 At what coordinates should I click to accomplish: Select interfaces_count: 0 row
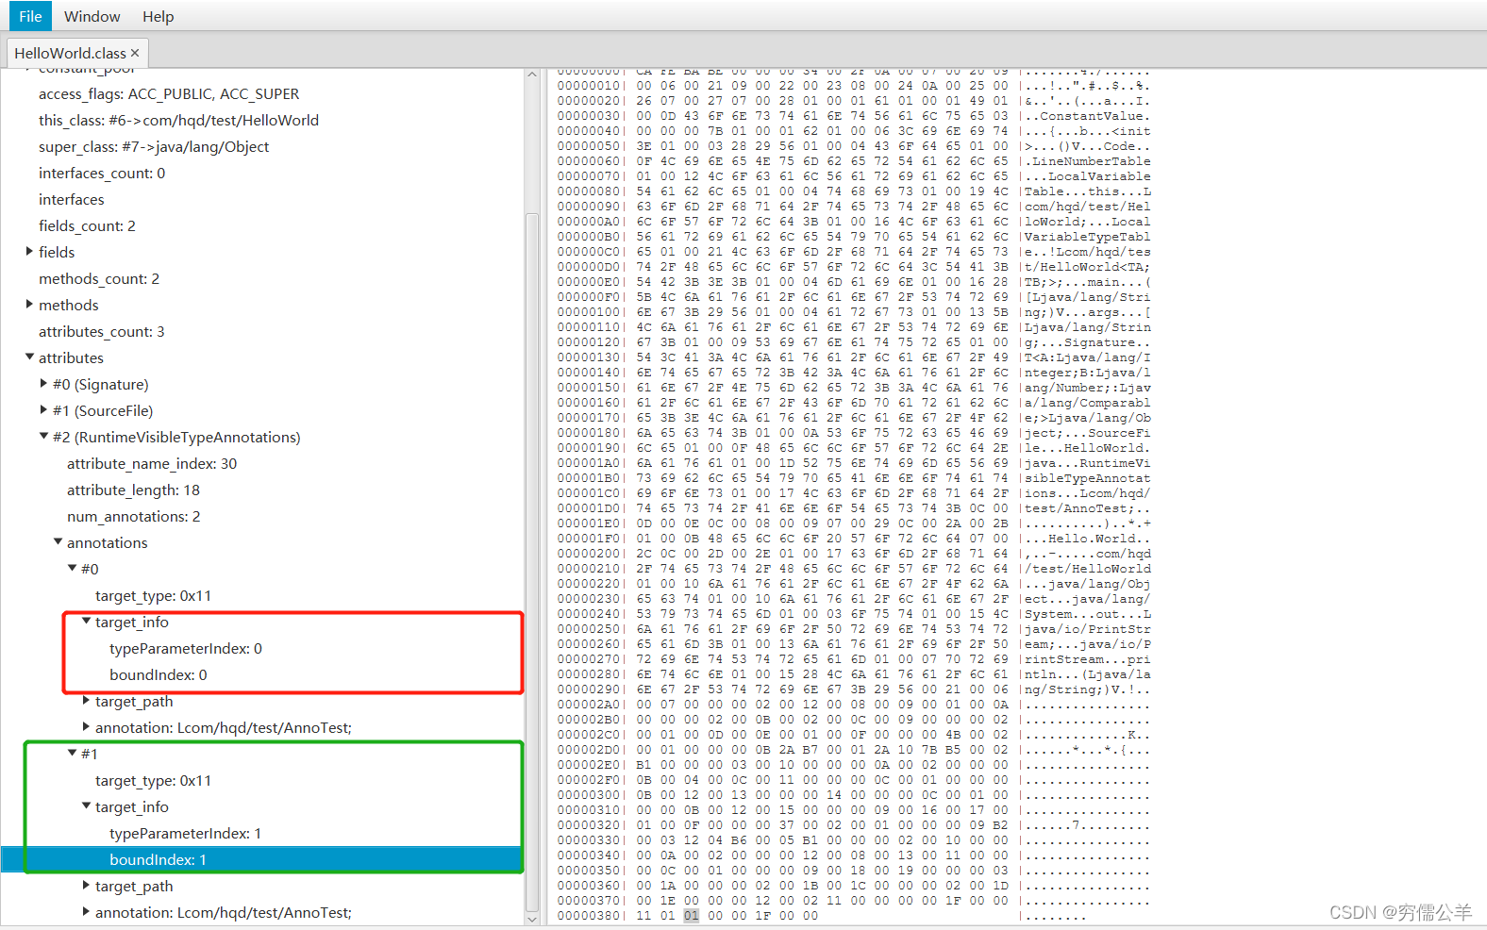(102, 173)
